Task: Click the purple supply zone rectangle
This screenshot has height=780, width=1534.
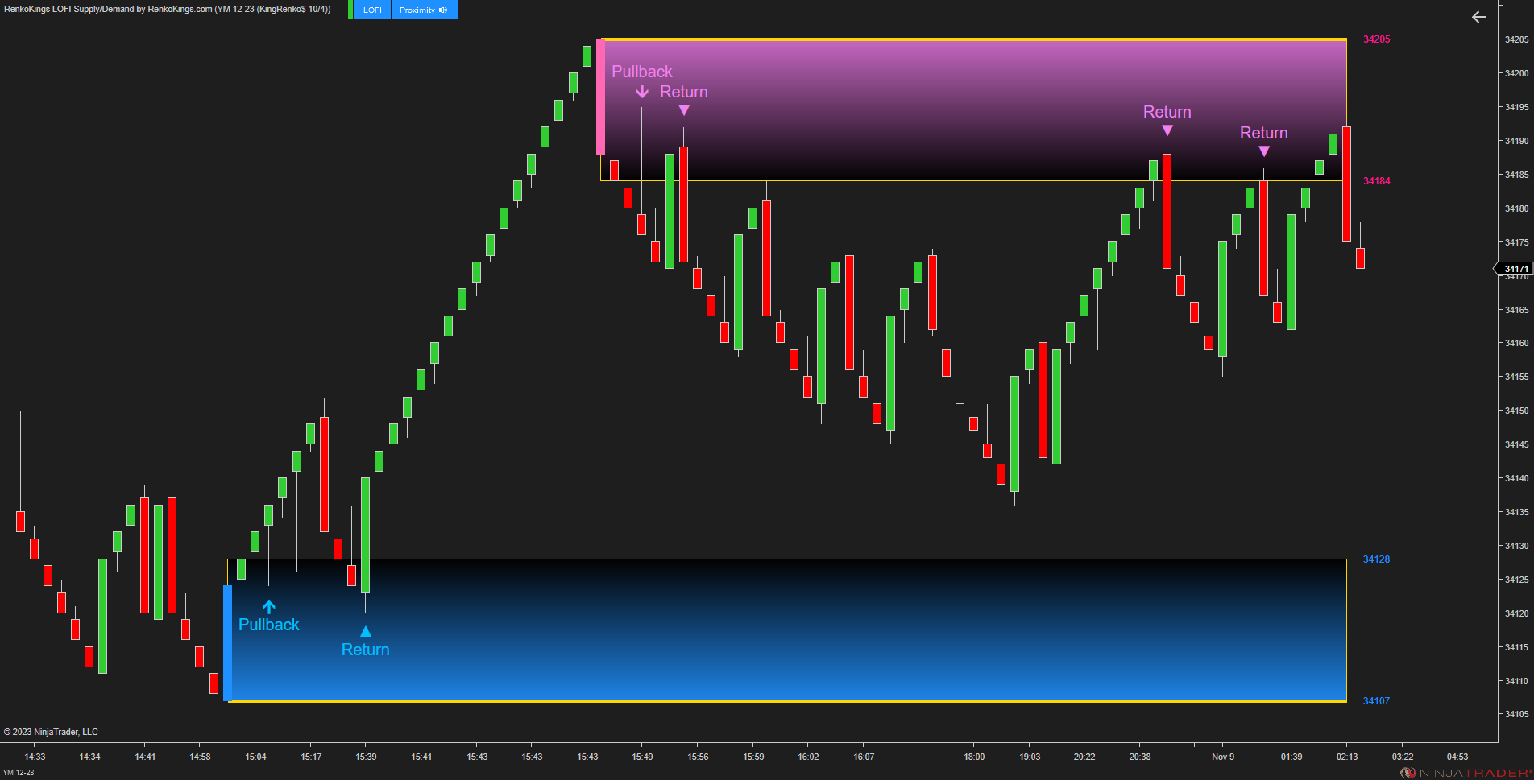Action: click(x=967, y=105)
